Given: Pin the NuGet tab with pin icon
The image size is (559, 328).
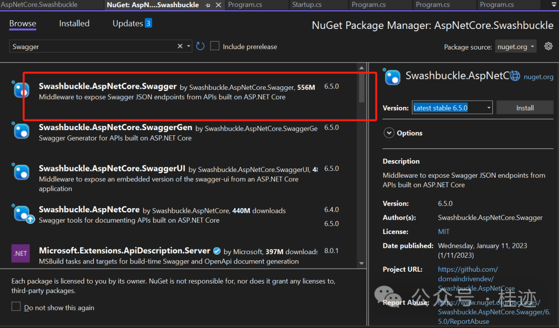Looking at the screenshot, I should 208,5.
